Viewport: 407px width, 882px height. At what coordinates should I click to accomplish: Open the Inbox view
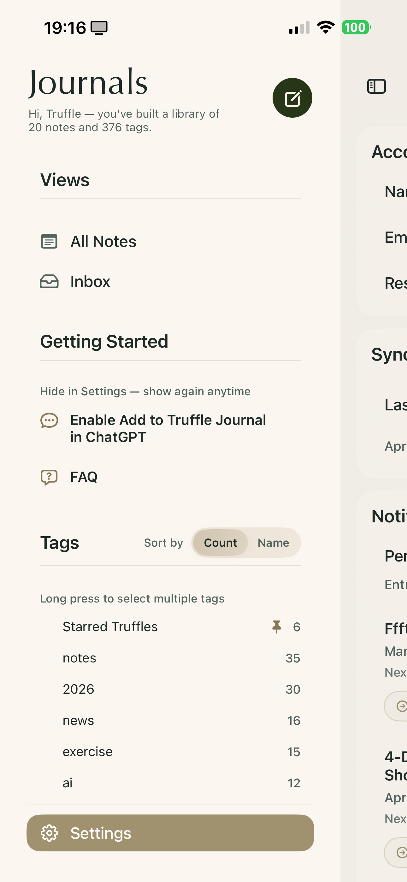[170, 281]
